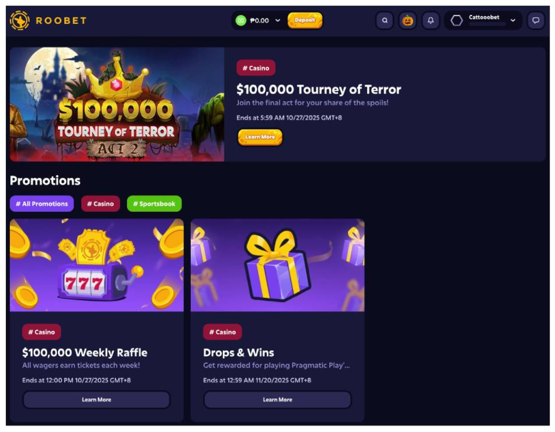Click the ROOBET wordmark text
Viewport: 555px width, 432px height.
pyautogui.click(x=61, y=21)
